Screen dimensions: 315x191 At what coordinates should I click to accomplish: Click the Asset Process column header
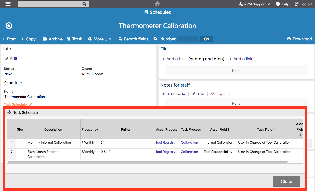click(x=167, y=129)
